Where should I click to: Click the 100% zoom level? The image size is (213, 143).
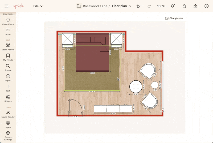coord(161,6)
